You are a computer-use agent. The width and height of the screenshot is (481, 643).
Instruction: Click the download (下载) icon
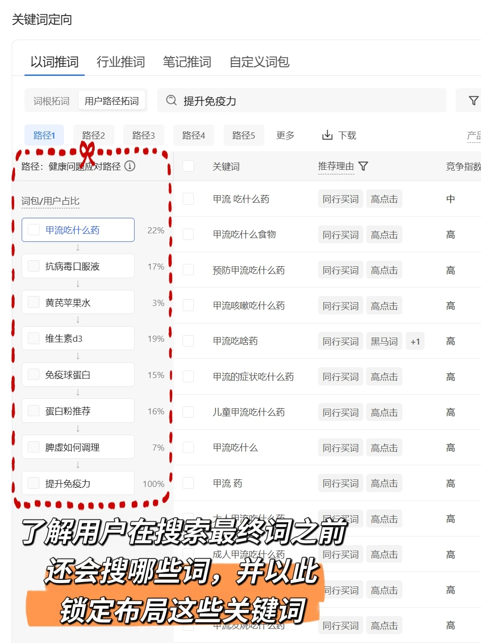coord(327,135)
